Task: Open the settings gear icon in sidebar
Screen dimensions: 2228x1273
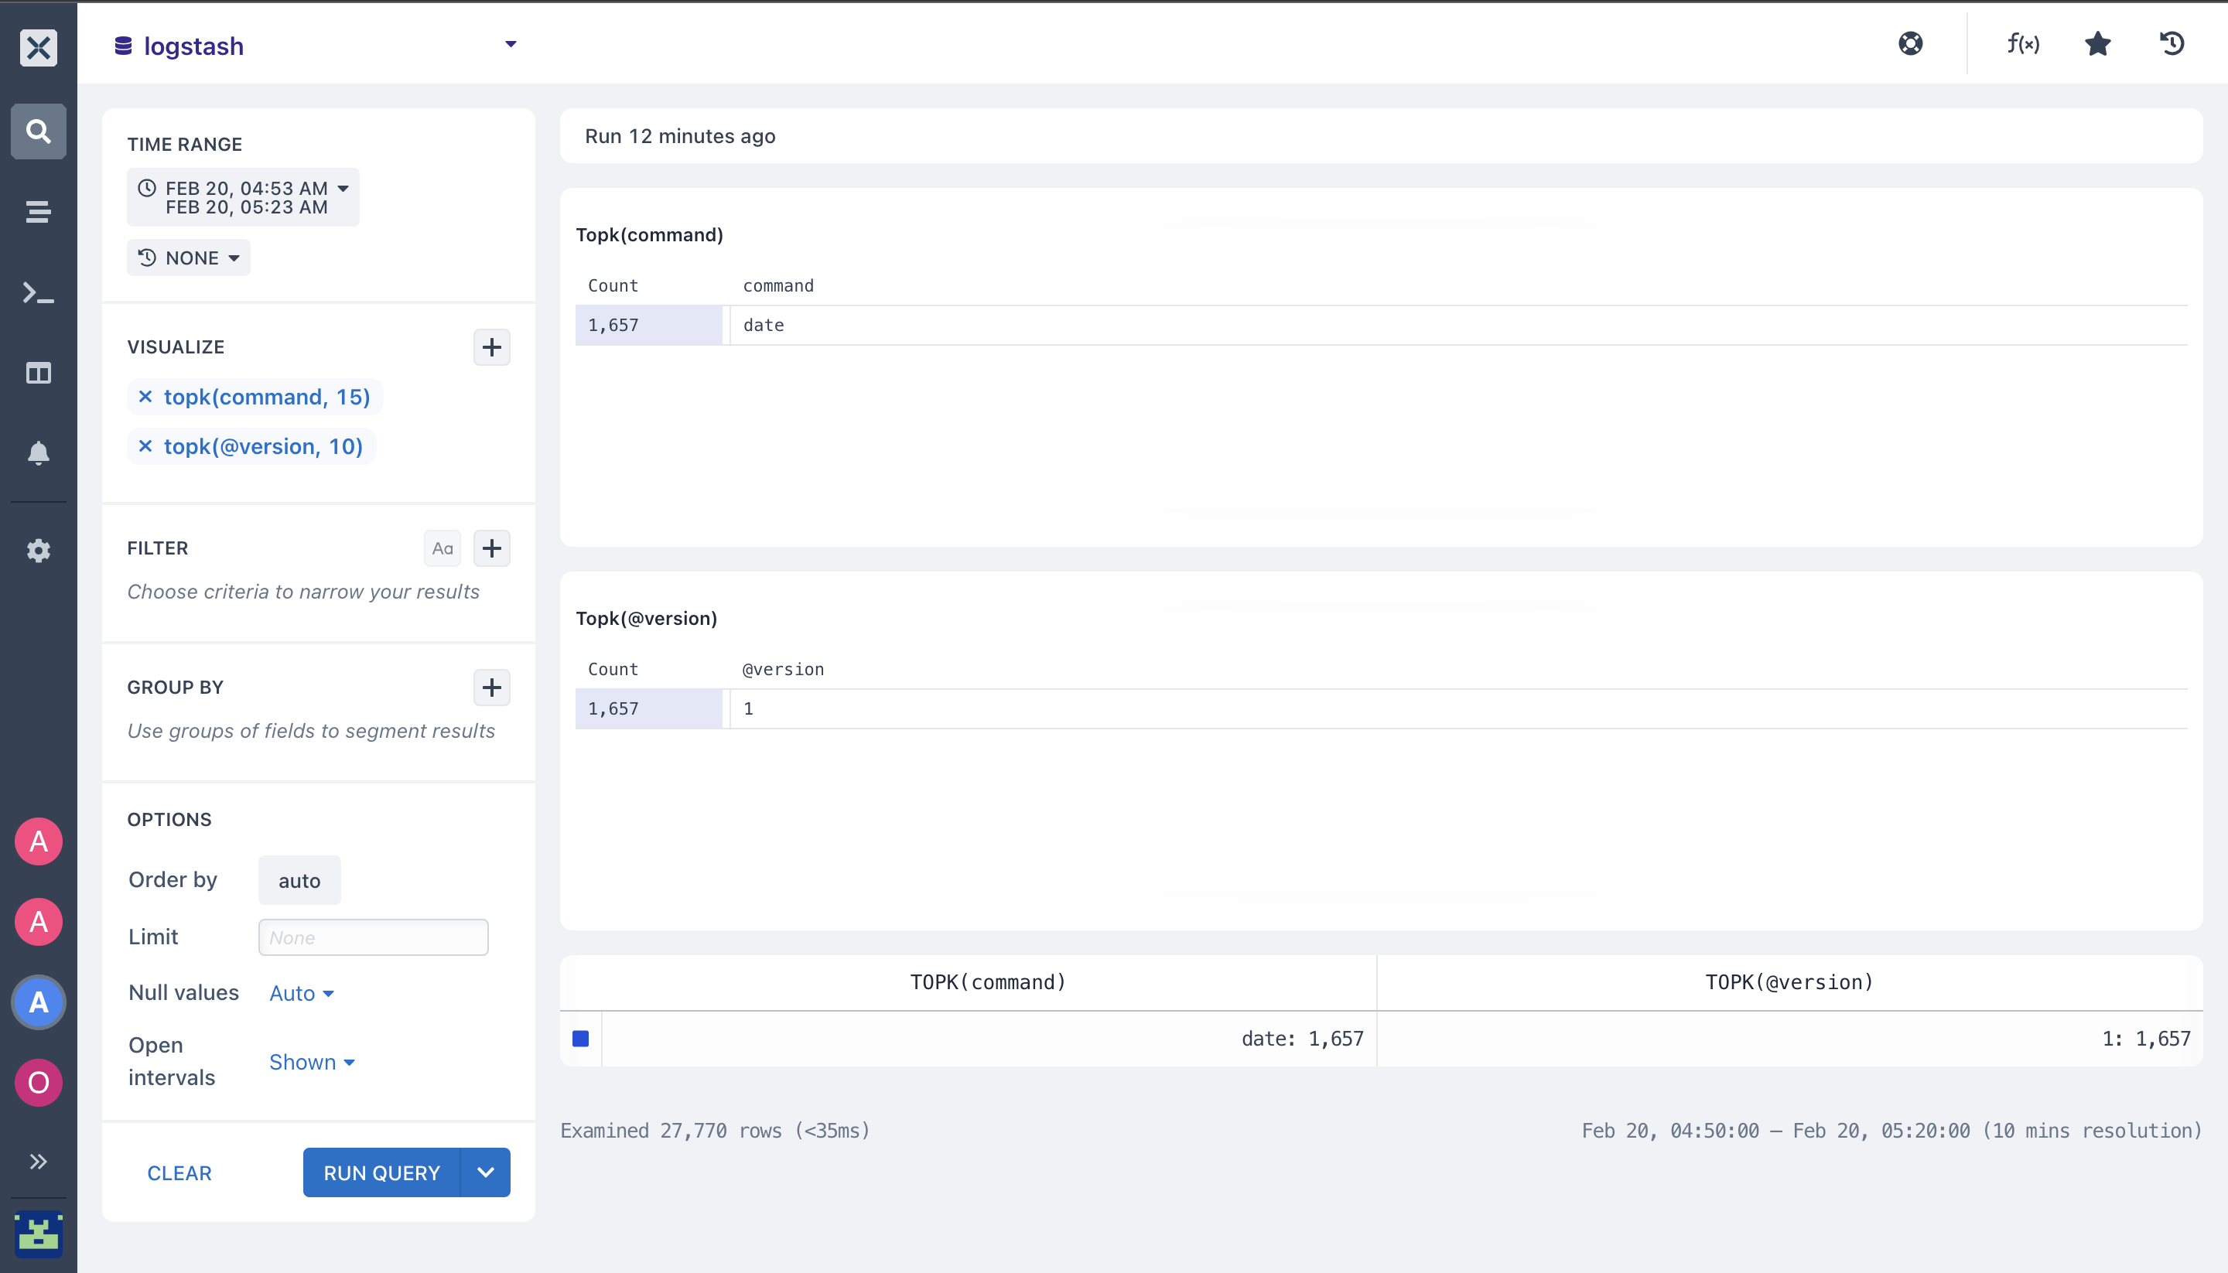Action: coord(39,551)
